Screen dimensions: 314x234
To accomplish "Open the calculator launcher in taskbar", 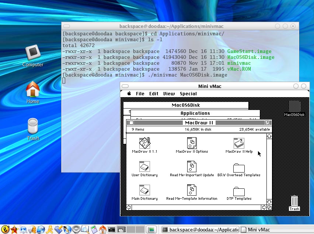I will click(94, 229).
